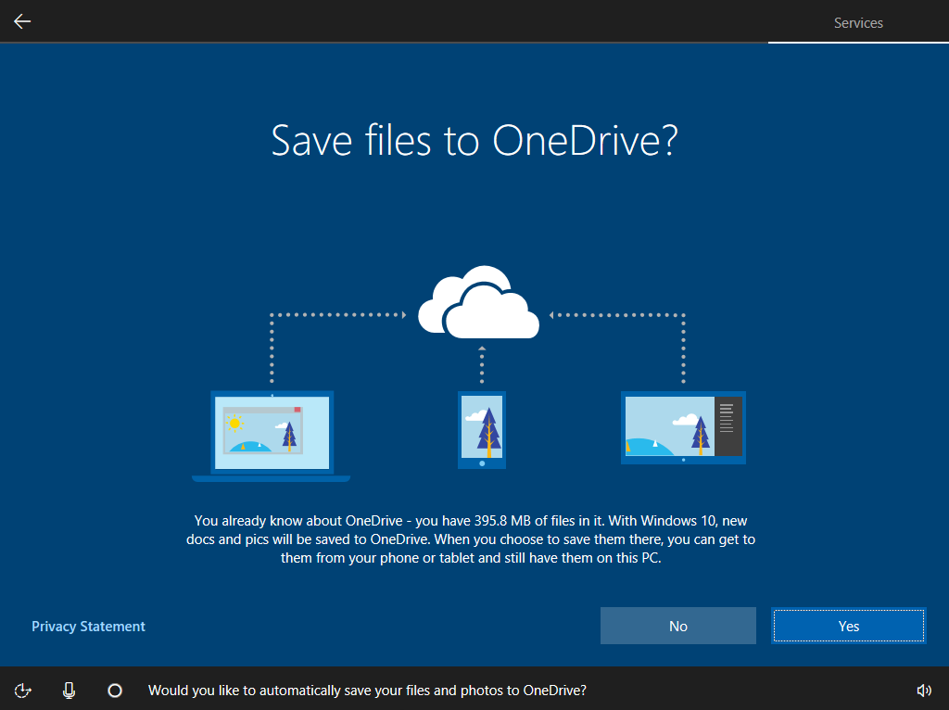
Task: Click the Save files to OneDrive heading
Action: pyautogui.click(x=474, y=141)
